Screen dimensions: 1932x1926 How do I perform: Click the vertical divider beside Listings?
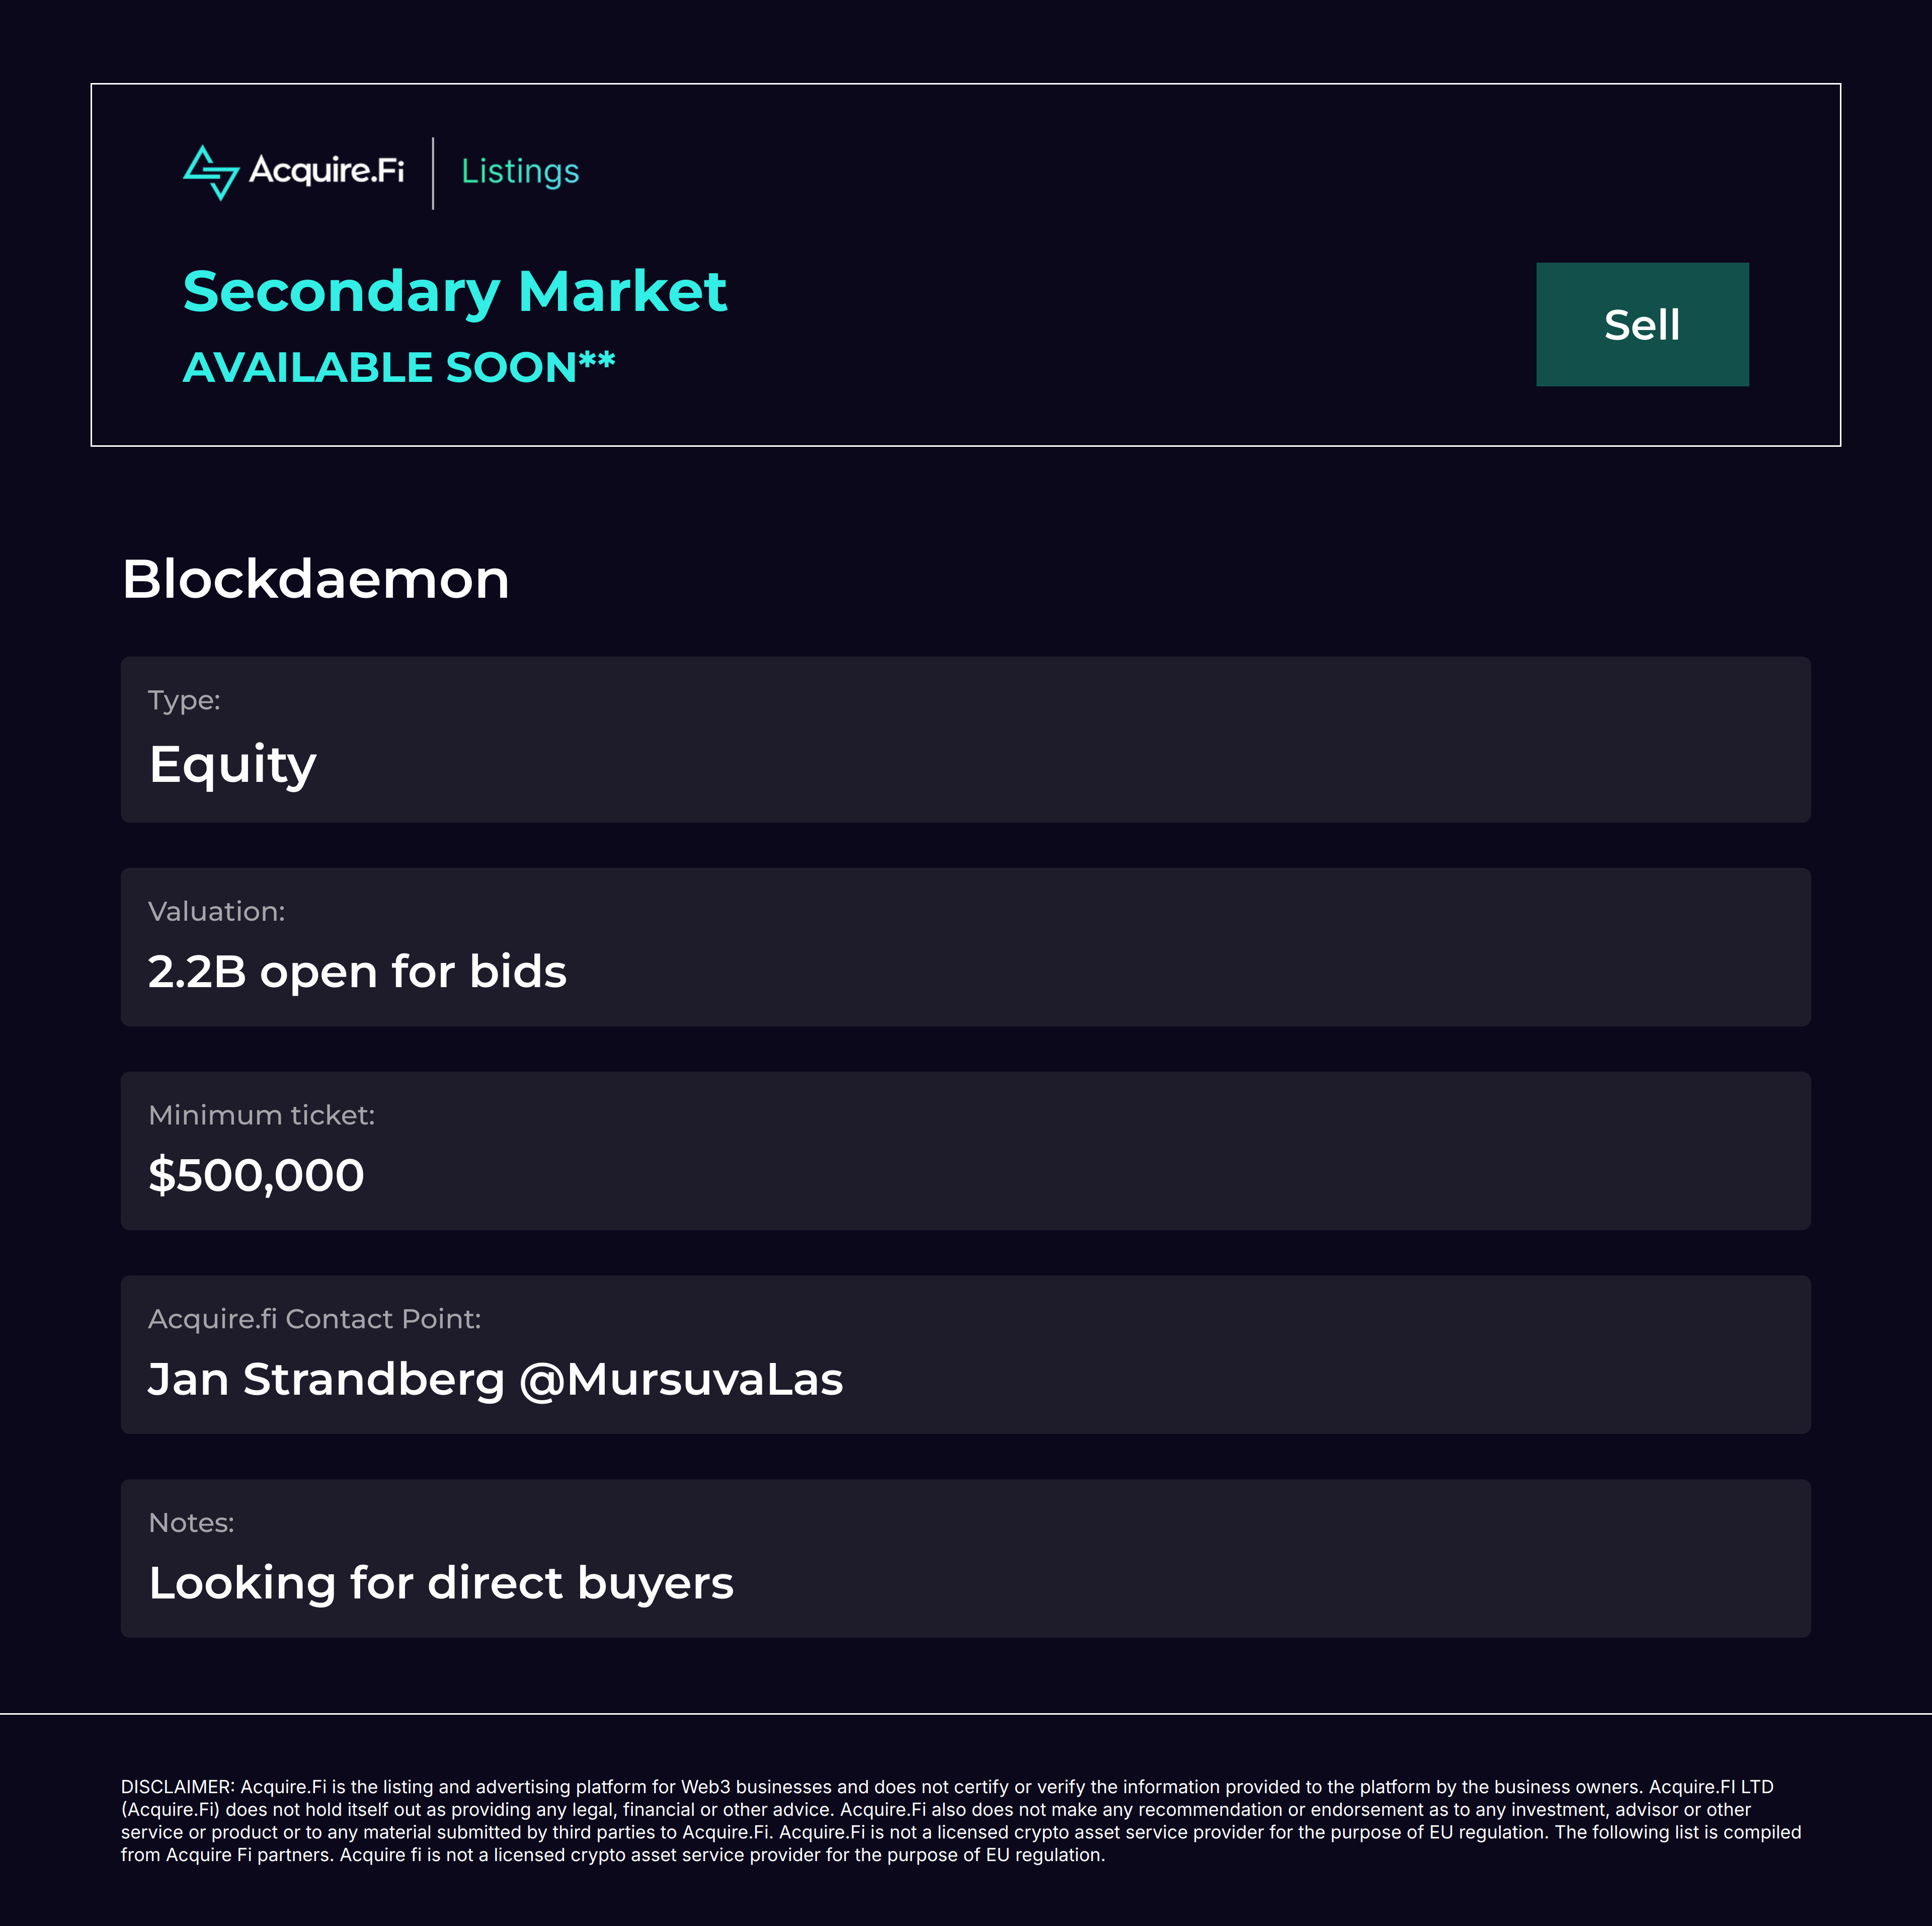pyautogui.click(x=433, y=173)
